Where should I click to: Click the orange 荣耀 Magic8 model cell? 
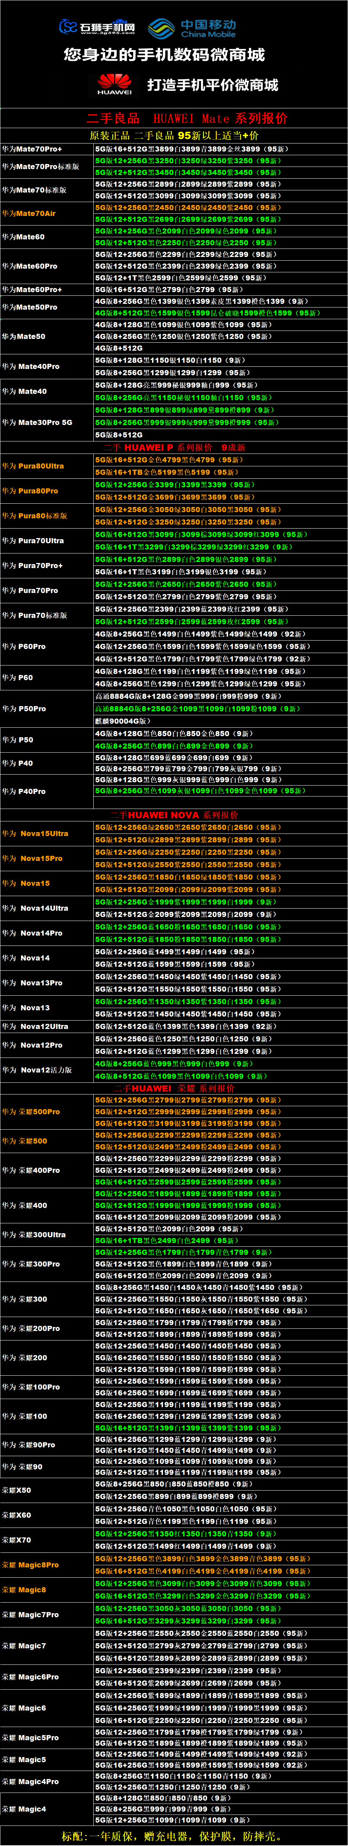point(47,1589)
